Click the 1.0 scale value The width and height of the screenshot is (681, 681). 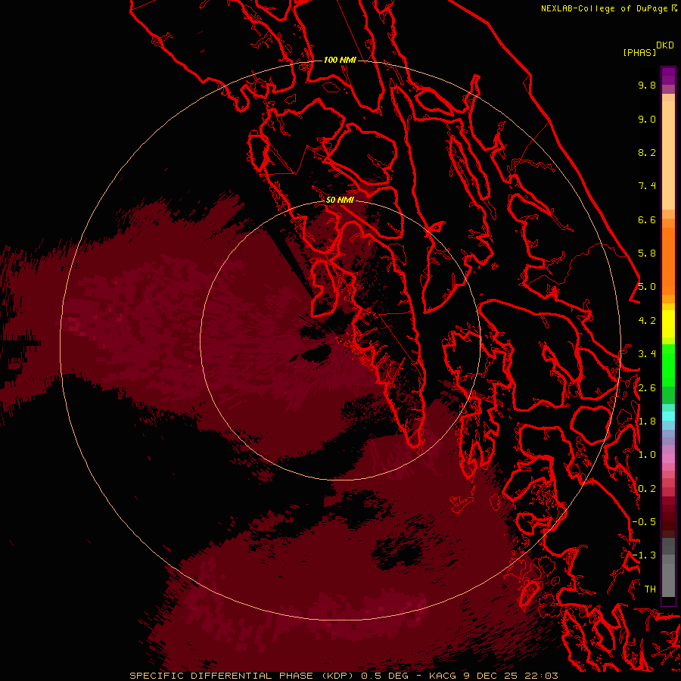[x=647, y=455]
